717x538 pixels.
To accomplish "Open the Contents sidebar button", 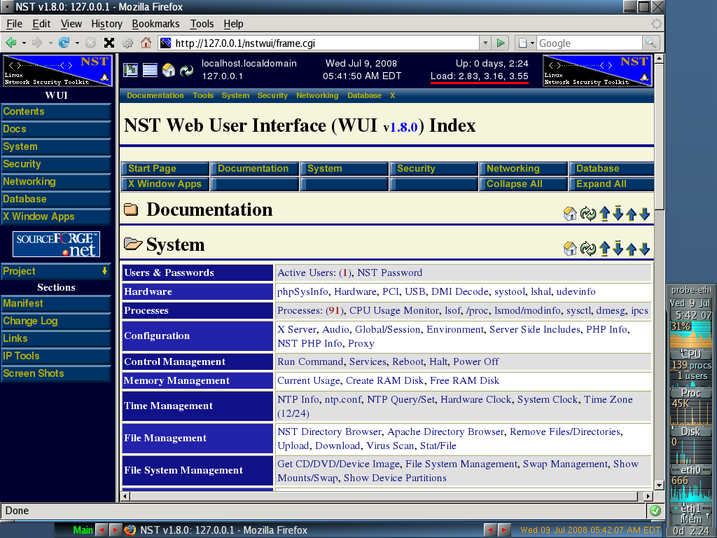I will (56, 111).
